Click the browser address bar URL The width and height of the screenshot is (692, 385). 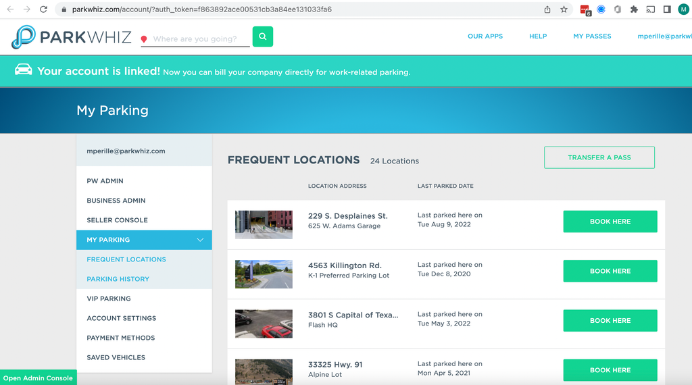(201, 9)
